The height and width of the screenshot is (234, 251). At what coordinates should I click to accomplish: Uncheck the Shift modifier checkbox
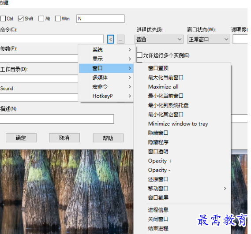pos(21,19)
